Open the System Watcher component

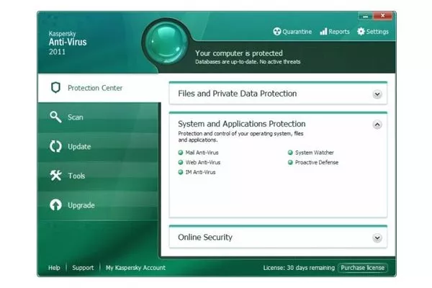coord(314,153)
